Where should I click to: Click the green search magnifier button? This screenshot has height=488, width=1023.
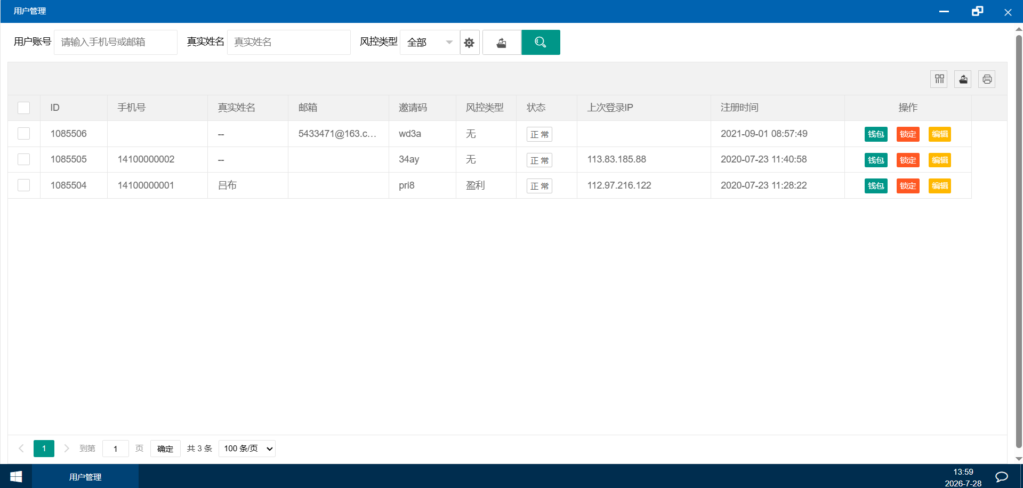tap(541, 43)
